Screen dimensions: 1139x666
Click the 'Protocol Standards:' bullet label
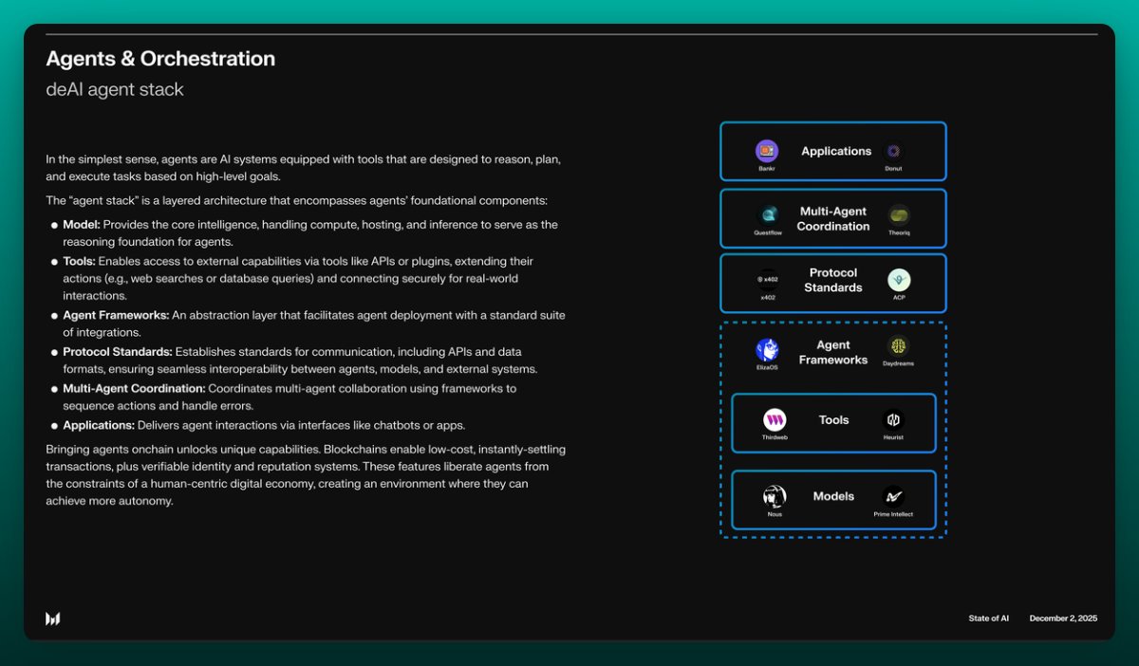click(x=118, y=352)
